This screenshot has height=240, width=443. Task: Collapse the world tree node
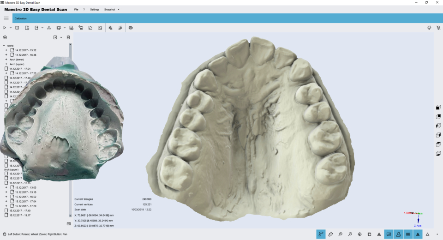[4, 46]
